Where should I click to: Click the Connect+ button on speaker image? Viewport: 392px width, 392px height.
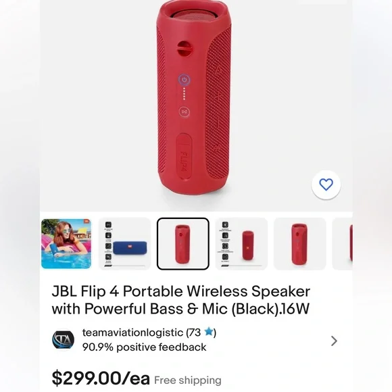coord(185,112)
